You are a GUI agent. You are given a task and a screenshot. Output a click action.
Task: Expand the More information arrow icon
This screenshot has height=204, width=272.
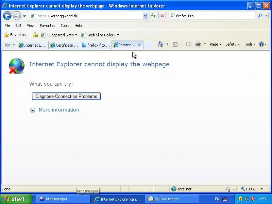[x=33, y=110]
